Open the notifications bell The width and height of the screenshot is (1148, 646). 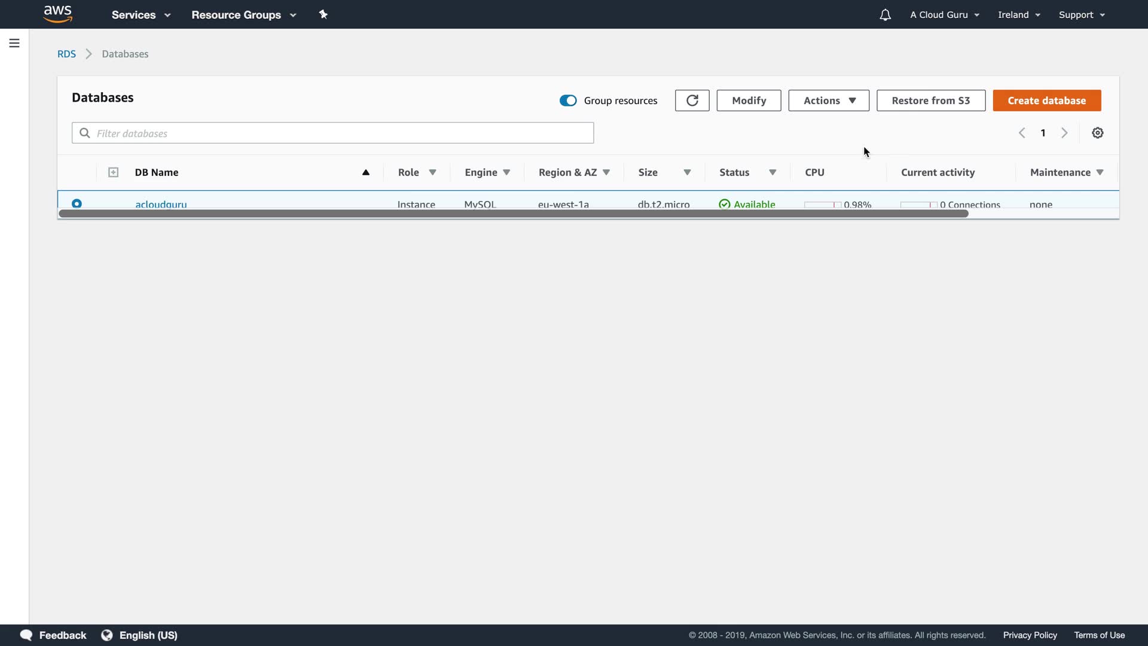(x=885, y=15)
